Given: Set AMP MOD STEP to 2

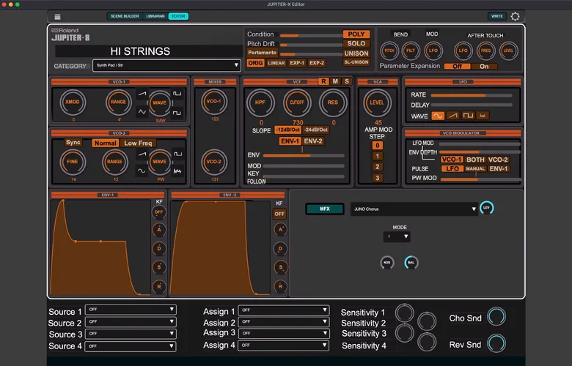Looking at the screenshot, I should [x=377, y=167].
